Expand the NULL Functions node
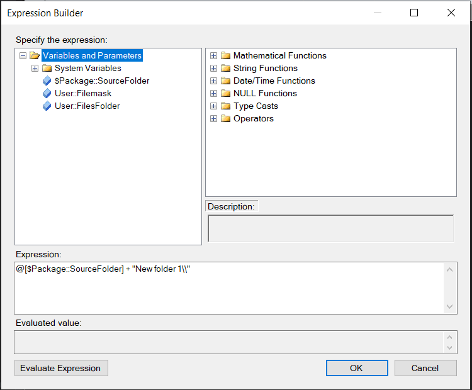This screenshot has height=390, width=472. [x=214, y=94]
